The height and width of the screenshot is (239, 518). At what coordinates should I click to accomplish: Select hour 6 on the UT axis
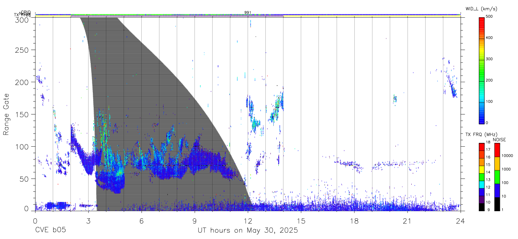[x=141, y=221]
